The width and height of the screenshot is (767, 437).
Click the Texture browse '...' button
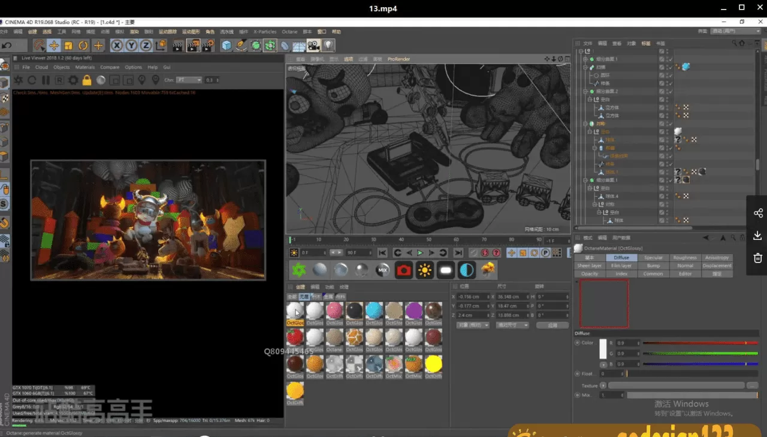(752, 385)
